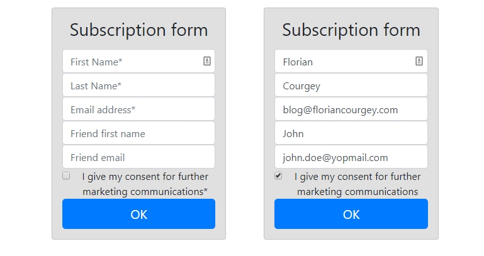Check the unticked marketing consent checkbox

click(x=66, y=176)
